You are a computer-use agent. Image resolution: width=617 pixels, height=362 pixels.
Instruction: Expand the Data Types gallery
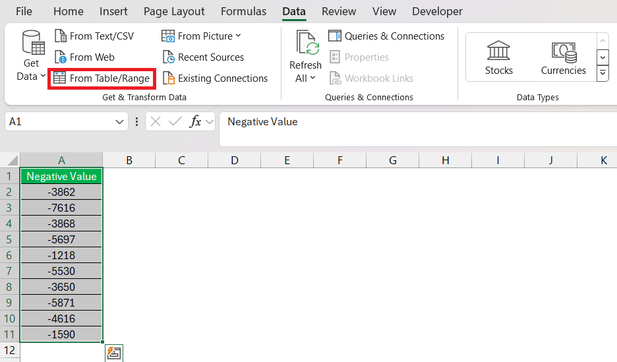602,73
